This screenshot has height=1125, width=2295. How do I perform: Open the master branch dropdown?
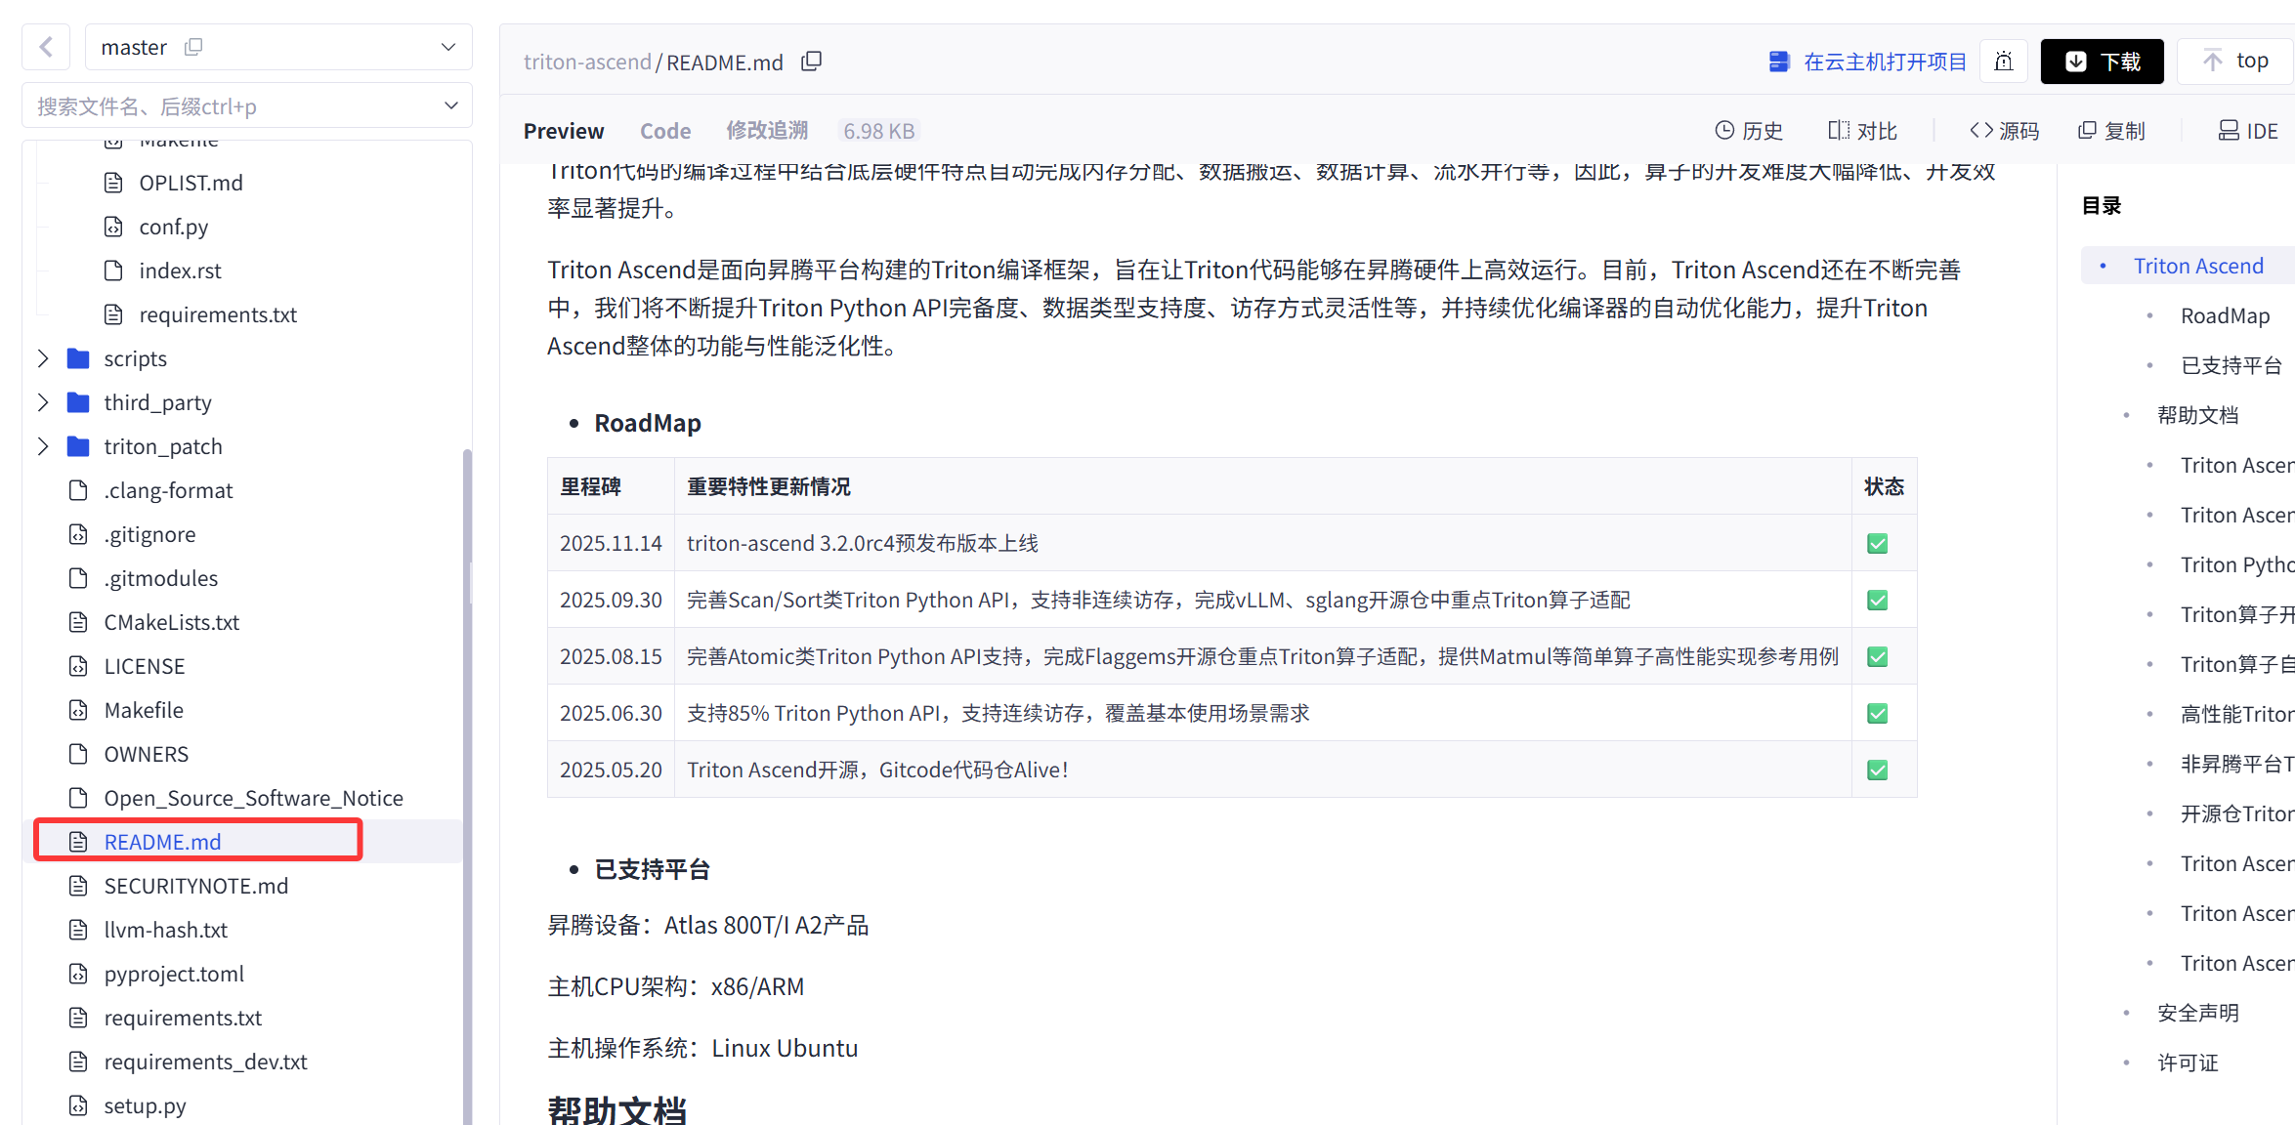pos(447,47)
